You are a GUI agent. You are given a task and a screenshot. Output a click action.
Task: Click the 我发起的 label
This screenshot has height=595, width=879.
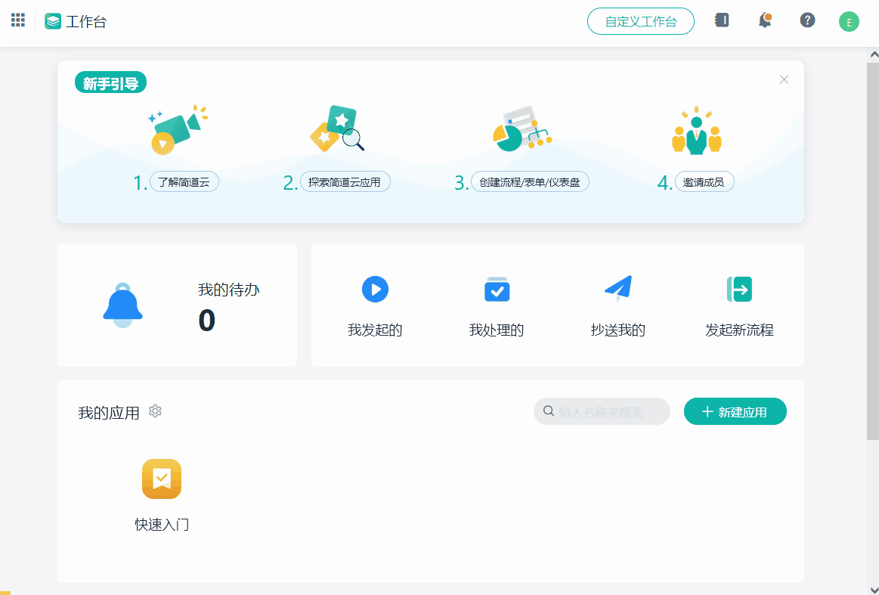(x=375, y=330)
